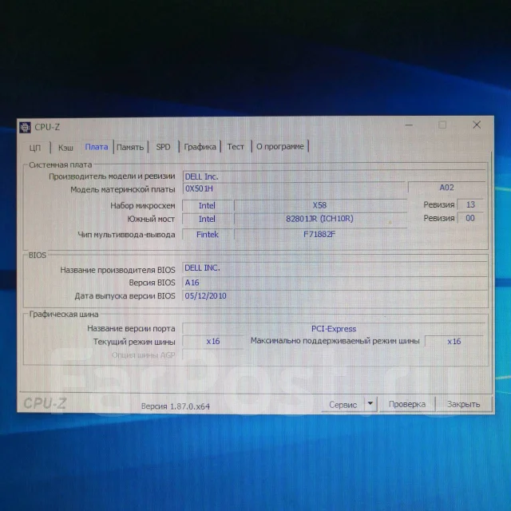Click current bus mode x16 value
The image size is (511, 511).
tap(213, 341)
